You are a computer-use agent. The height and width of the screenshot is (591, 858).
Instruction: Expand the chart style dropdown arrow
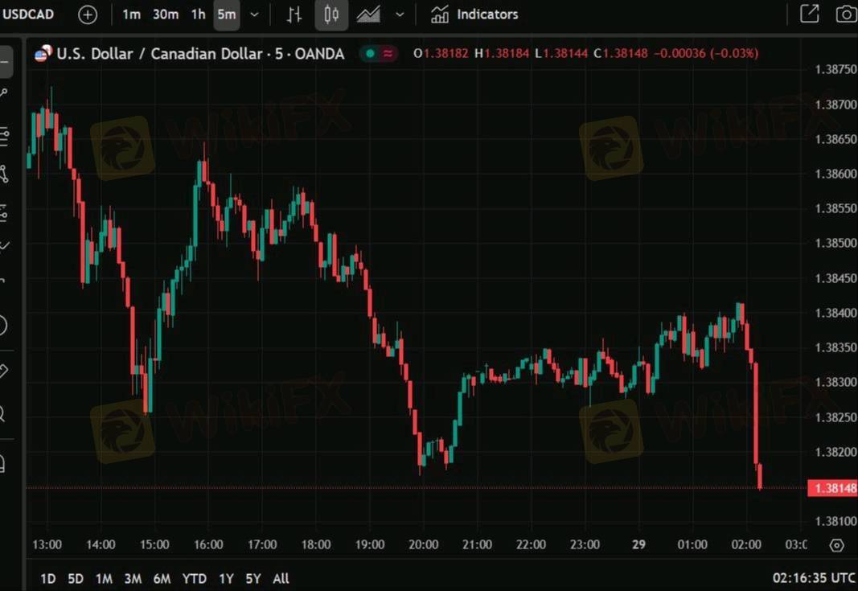[400, 14]
